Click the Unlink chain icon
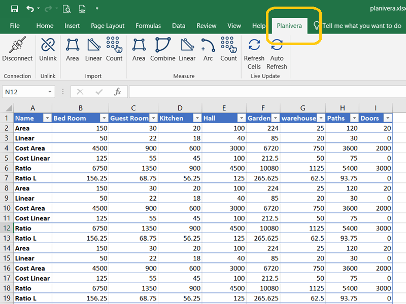The width and height of the screenshot is (406, 304). point(48,45)
